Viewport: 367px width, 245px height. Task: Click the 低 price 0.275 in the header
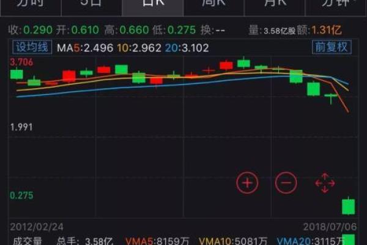point(182,30)
